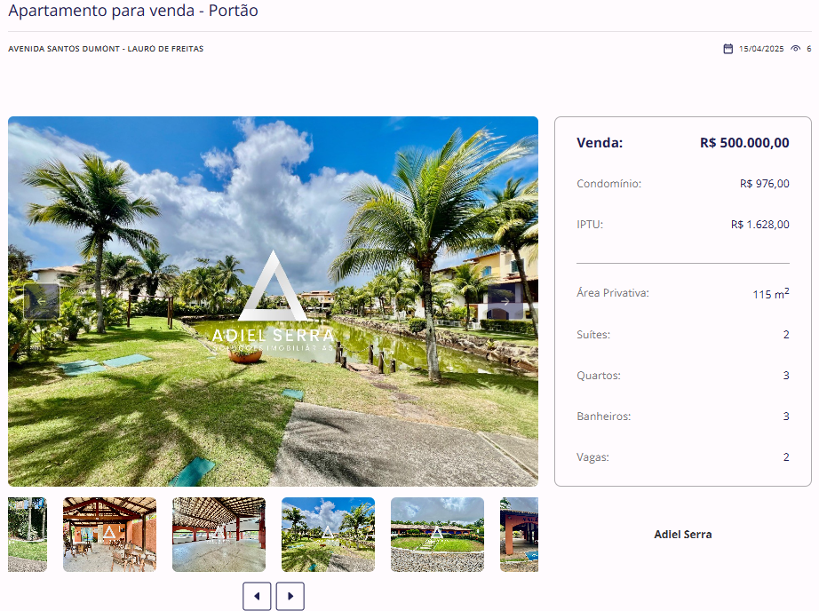Open the Adiel Serra agent link

683,535
